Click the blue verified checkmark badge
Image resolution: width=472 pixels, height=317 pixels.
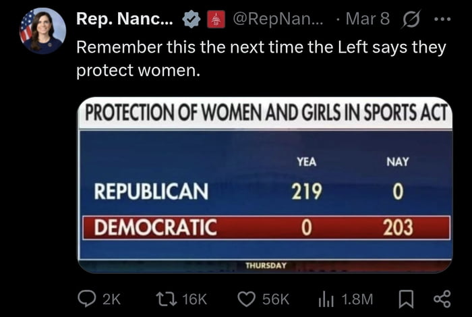[191, 20]
